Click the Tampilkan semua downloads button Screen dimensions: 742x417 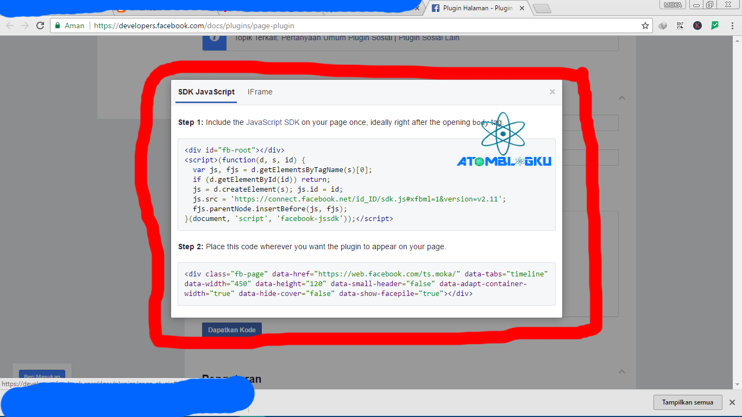click(688, 402)
